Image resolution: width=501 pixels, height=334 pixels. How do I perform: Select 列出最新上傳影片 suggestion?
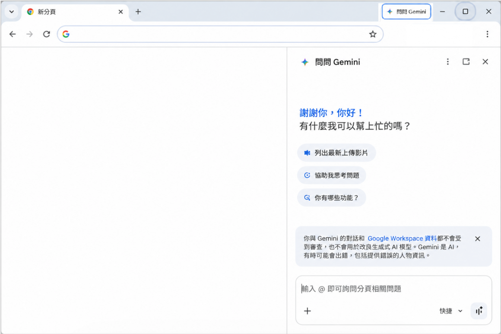(336, 153)
